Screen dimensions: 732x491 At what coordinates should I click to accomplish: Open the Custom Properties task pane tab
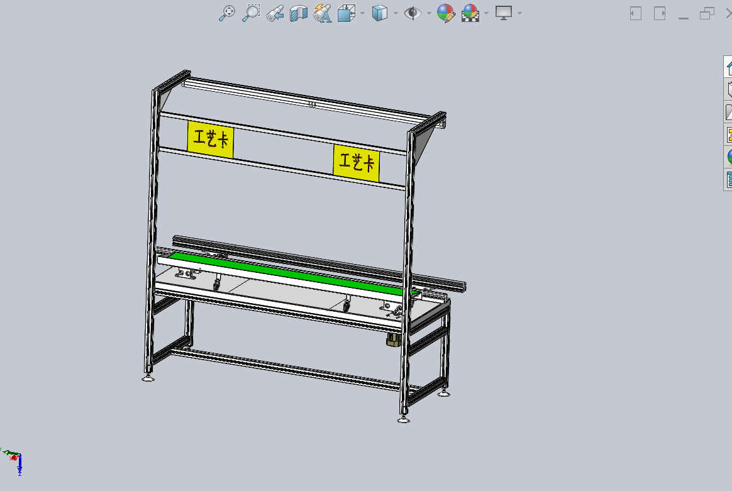pyautogui.click(x=728, y=179)
